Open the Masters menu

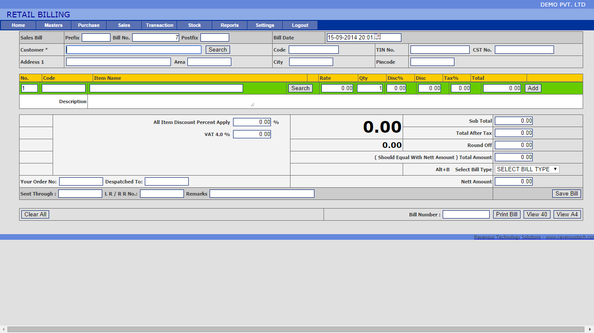pos(53,25)
